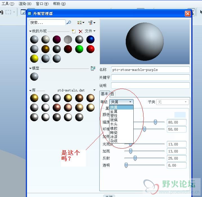Close the 外观管理器 dialog
The height and width of the screenshot is (197, 202).
[188, 14]
